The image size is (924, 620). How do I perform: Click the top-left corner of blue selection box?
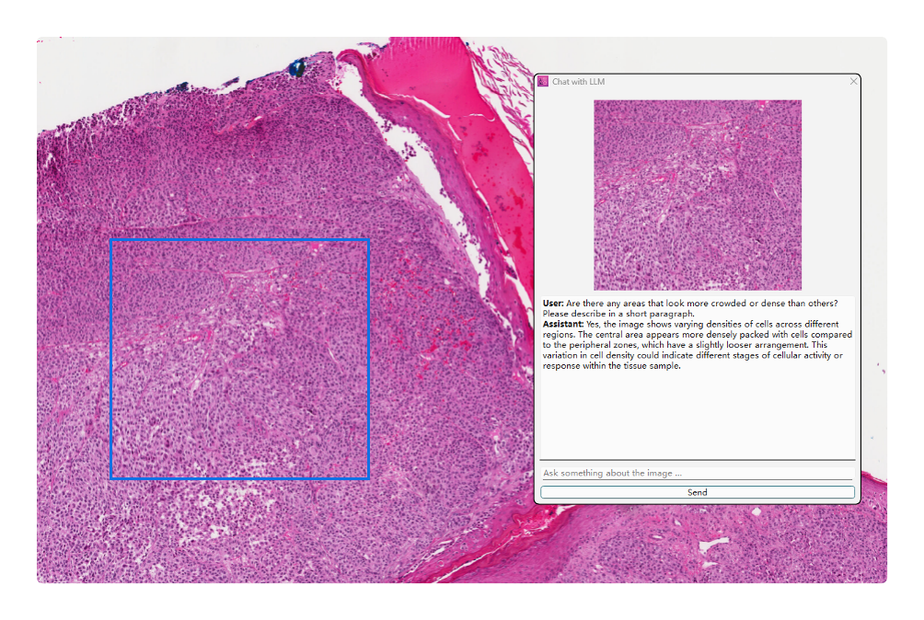(x=110, y=240)
